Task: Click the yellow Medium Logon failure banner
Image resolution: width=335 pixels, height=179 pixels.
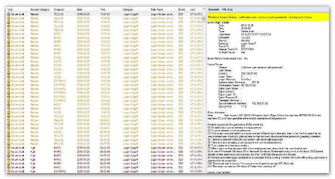Action: (x=268, y=17)
